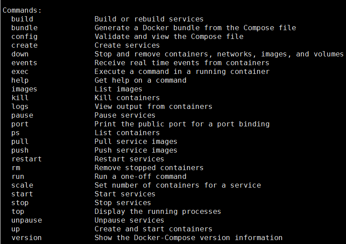This screenshot has height=244, width=346.
Task: Point at the "events" command entry
Action: (24, 63)
